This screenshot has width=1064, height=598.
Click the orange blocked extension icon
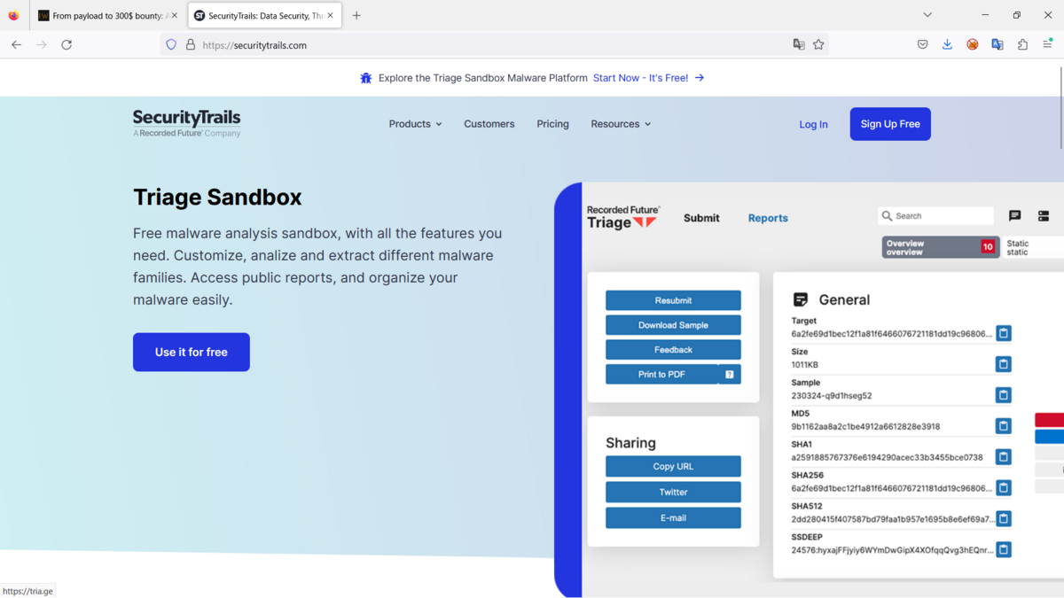pyautogui.click(x=973, y=44)
